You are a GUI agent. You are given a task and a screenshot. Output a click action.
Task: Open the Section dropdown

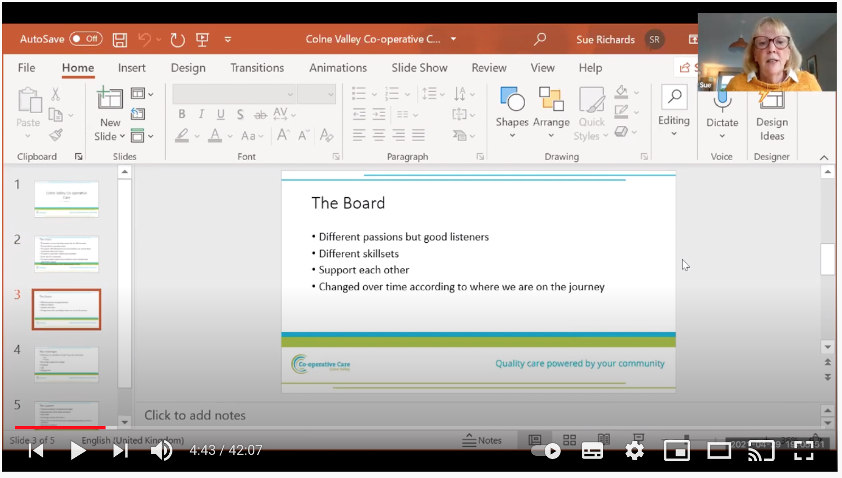(x=142, y=136)
